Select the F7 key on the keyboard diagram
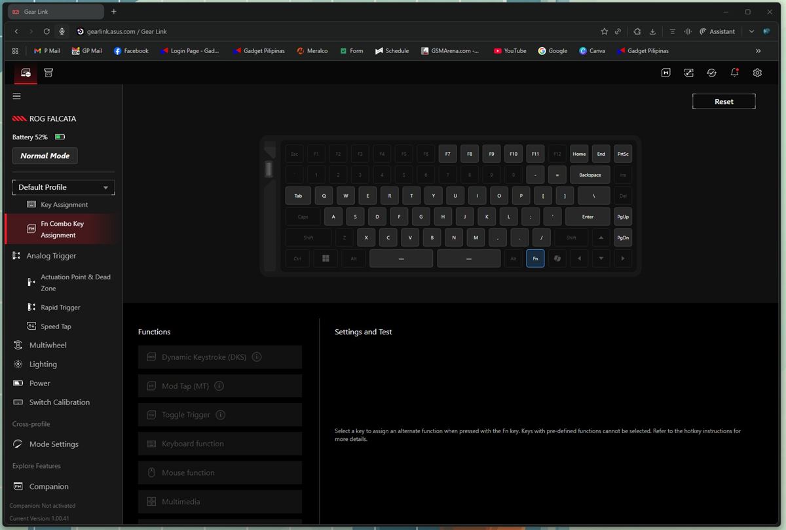 click(447, 154)
